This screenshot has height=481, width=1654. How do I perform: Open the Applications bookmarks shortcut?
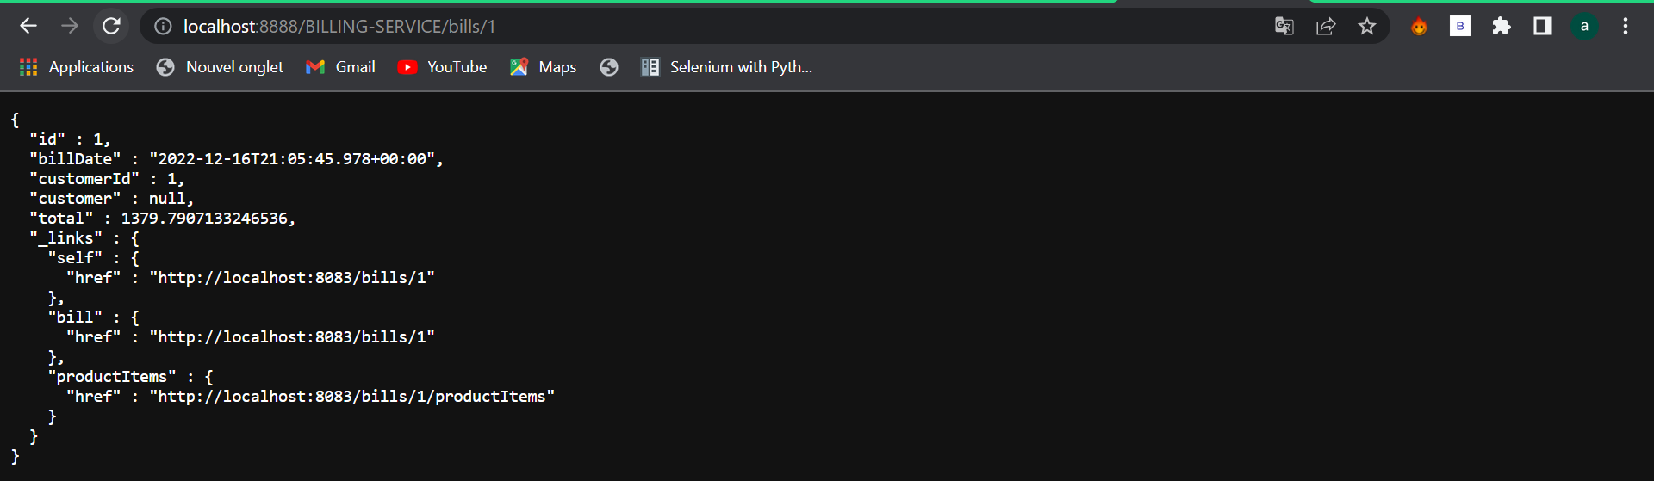click(x=77, y=67)
